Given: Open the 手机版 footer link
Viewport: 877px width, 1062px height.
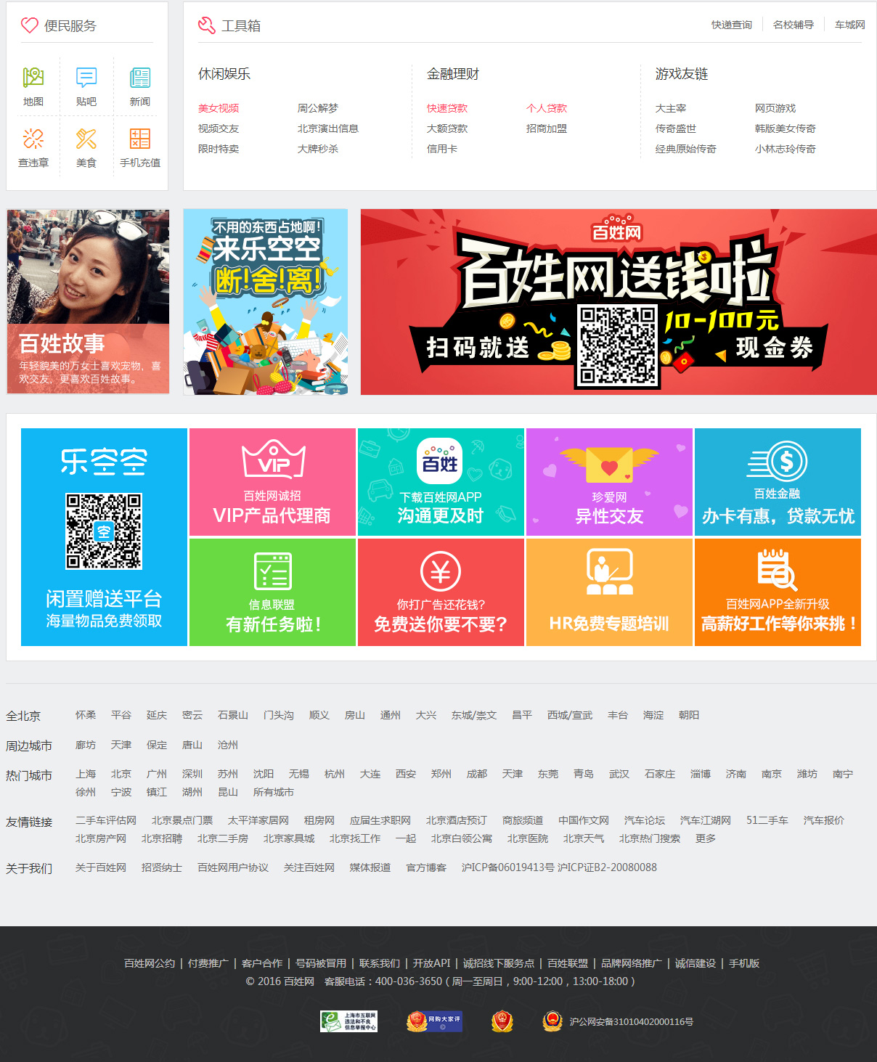Looking at the screenshot, I should pos(744,963).
